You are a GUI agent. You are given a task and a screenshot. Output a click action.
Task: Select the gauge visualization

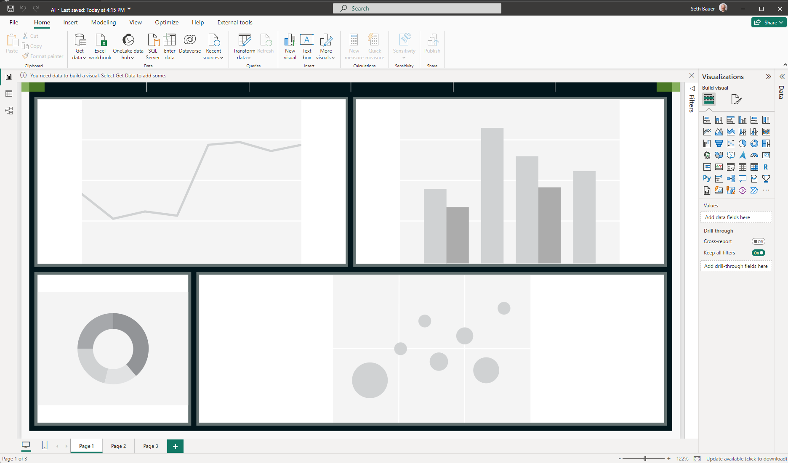click(x=754, y=155)
